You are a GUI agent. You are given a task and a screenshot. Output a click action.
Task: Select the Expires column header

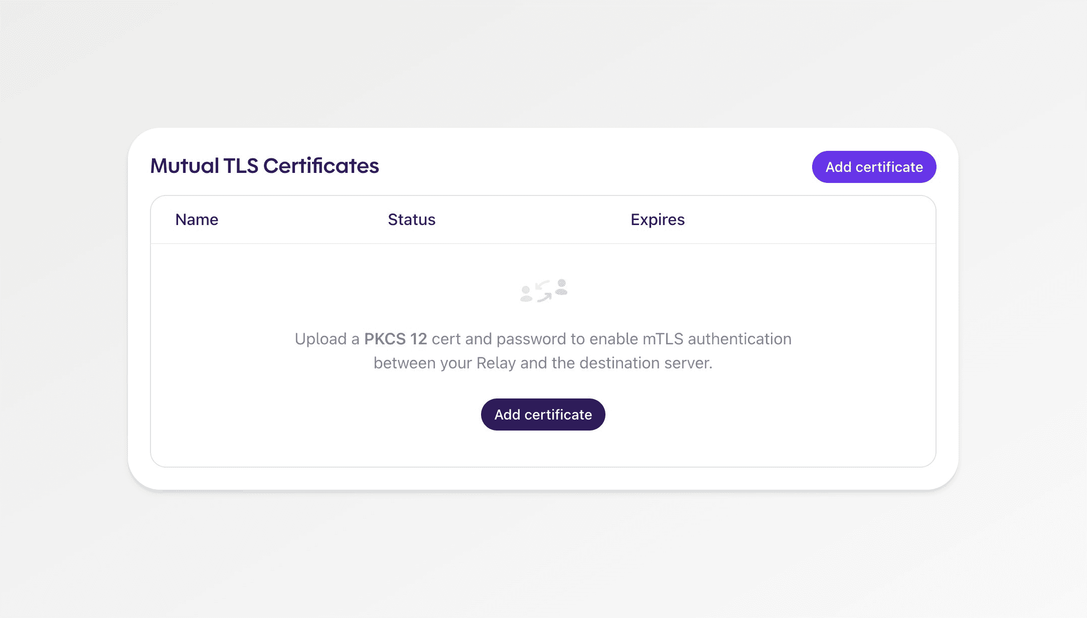tap(657, 220)
